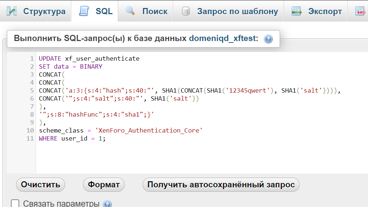Image resolution: width=368 pixels, height=207 pixels.
Task: Click the Структура table icon
Action: (12, 11)
